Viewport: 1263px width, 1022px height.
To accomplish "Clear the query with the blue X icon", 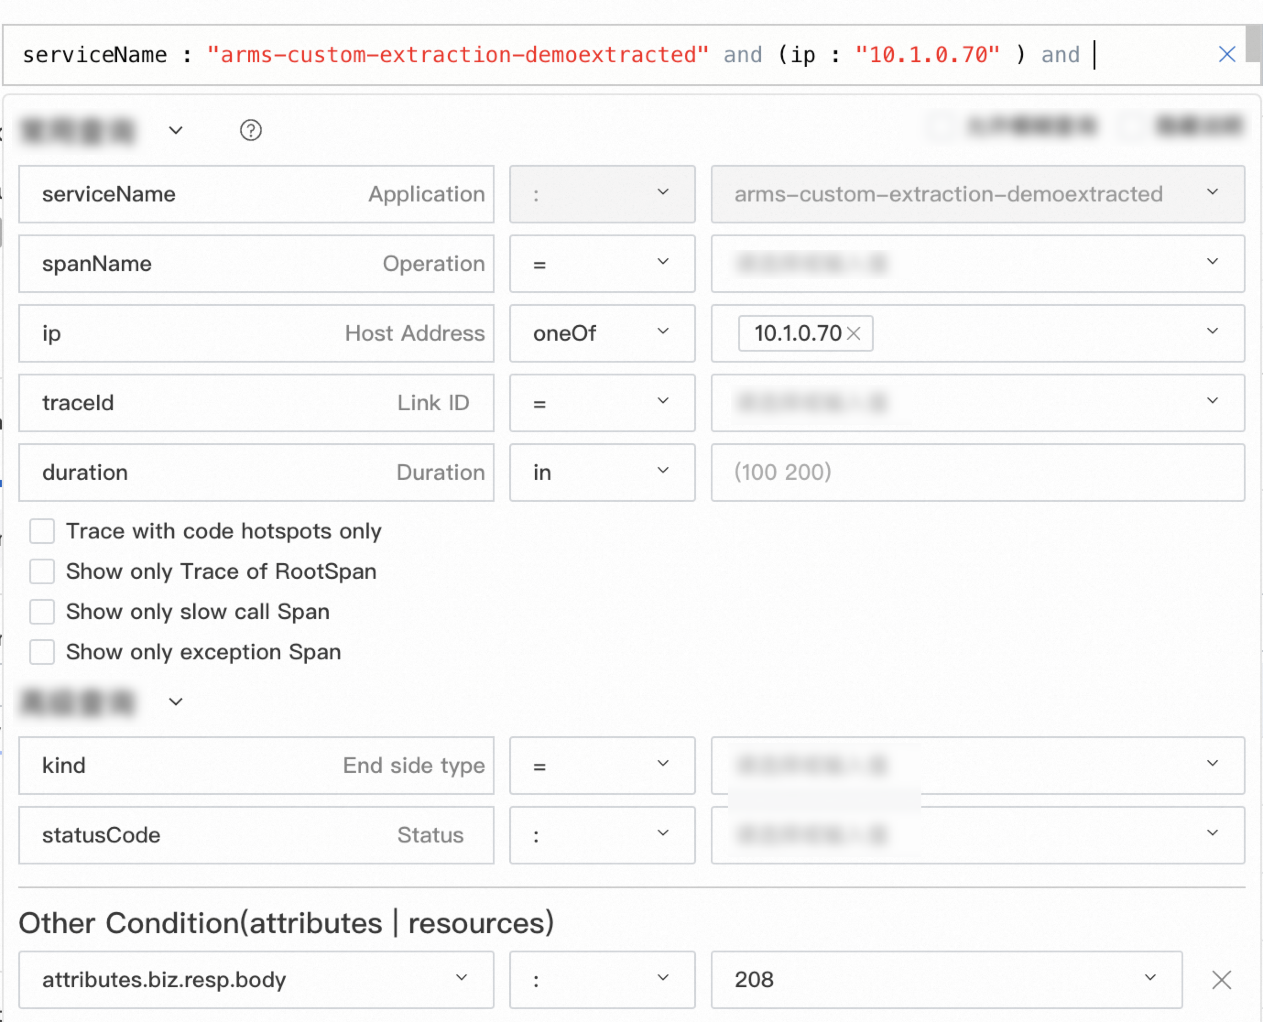I will coord(1226,54).
